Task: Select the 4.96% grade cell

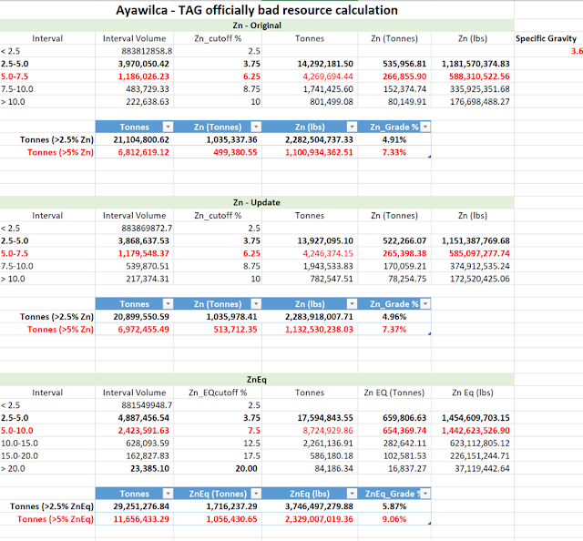Action: click(x=394, y=317)
